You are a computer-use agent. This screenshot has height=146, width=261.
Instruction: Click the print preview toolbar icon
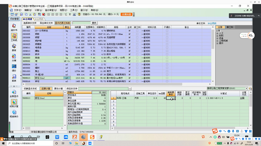[21, 15]
